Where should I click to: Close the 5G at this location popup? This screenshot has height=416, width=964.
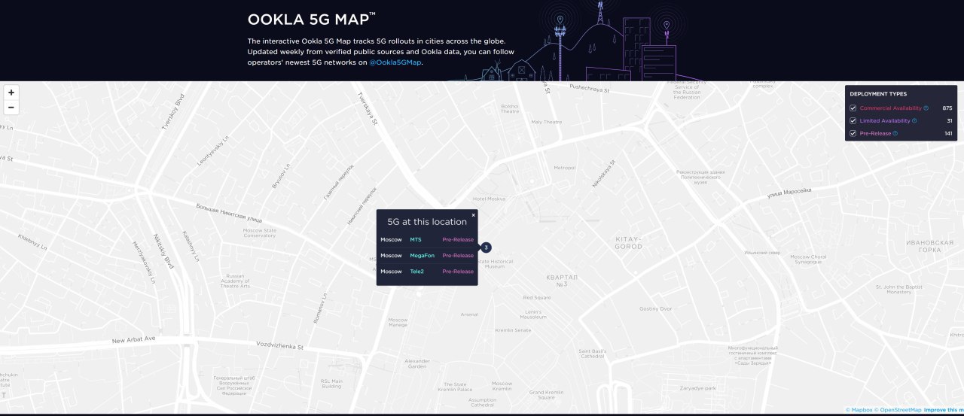coord(474,215)
